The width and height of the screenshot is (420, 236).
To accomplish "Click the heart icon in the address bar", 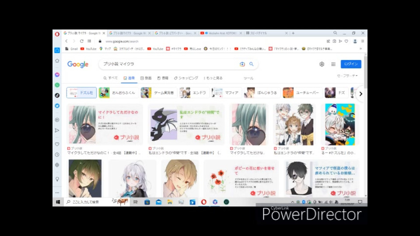I will (x=346, y=41).
